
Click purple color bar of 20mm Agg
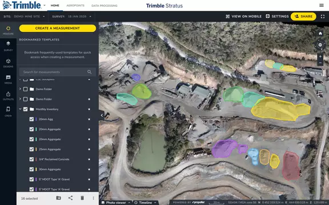[36, 119]
